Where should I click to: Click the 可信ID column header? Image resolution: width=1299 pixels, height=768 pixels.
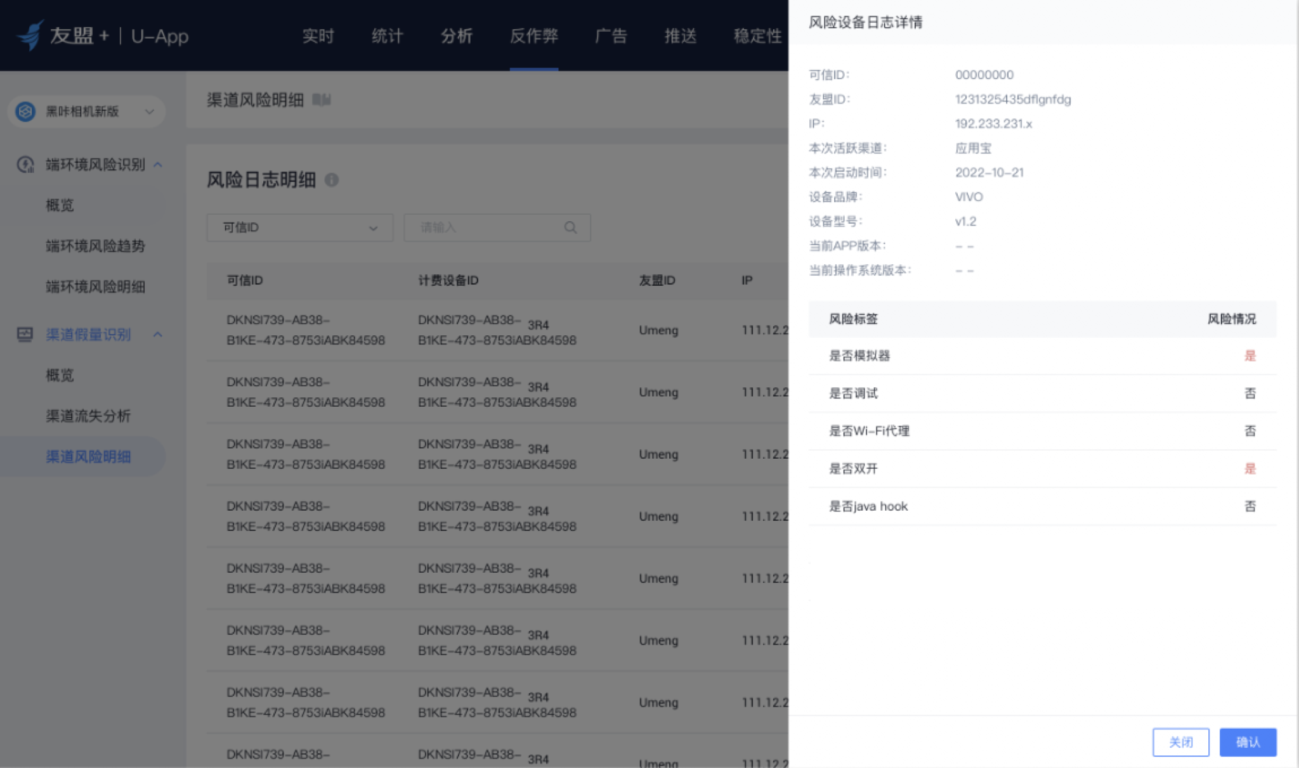click(245, 280)
